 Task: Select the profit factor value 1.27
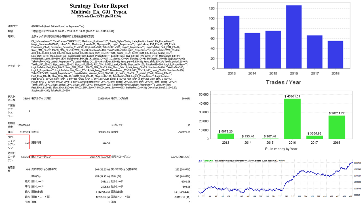pos(28,143)
